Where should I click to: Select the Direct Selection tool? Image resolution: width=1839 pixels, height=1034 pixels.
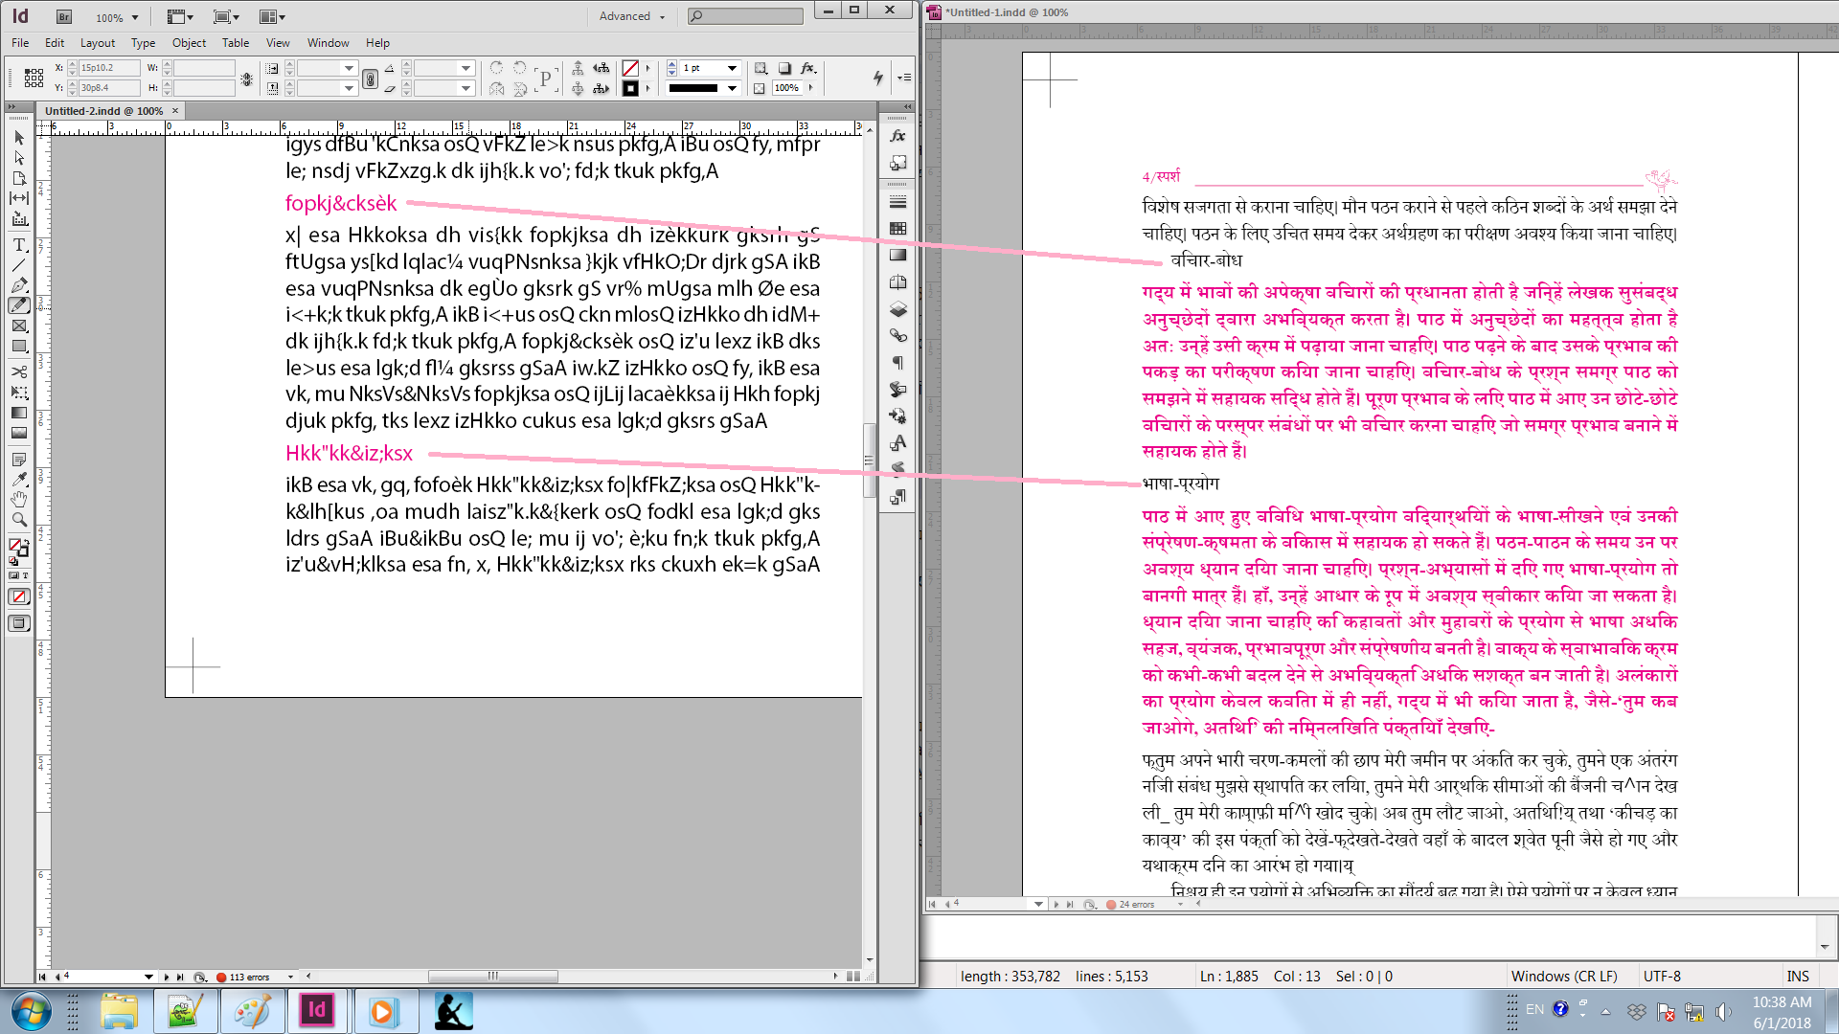tap(19, 158)
